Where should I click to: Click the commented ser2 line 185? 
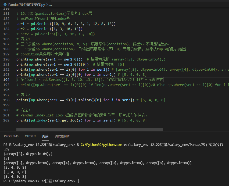pyautogui.click(x=56, y=34)
